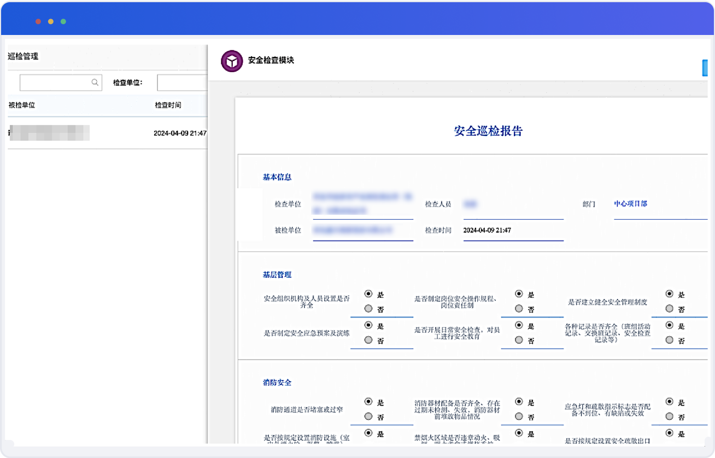Image resolution: width=715 pixels, height=458 pixels.
Task: Select 否 for 消防器材配备是否齐全
Action: 519,416
